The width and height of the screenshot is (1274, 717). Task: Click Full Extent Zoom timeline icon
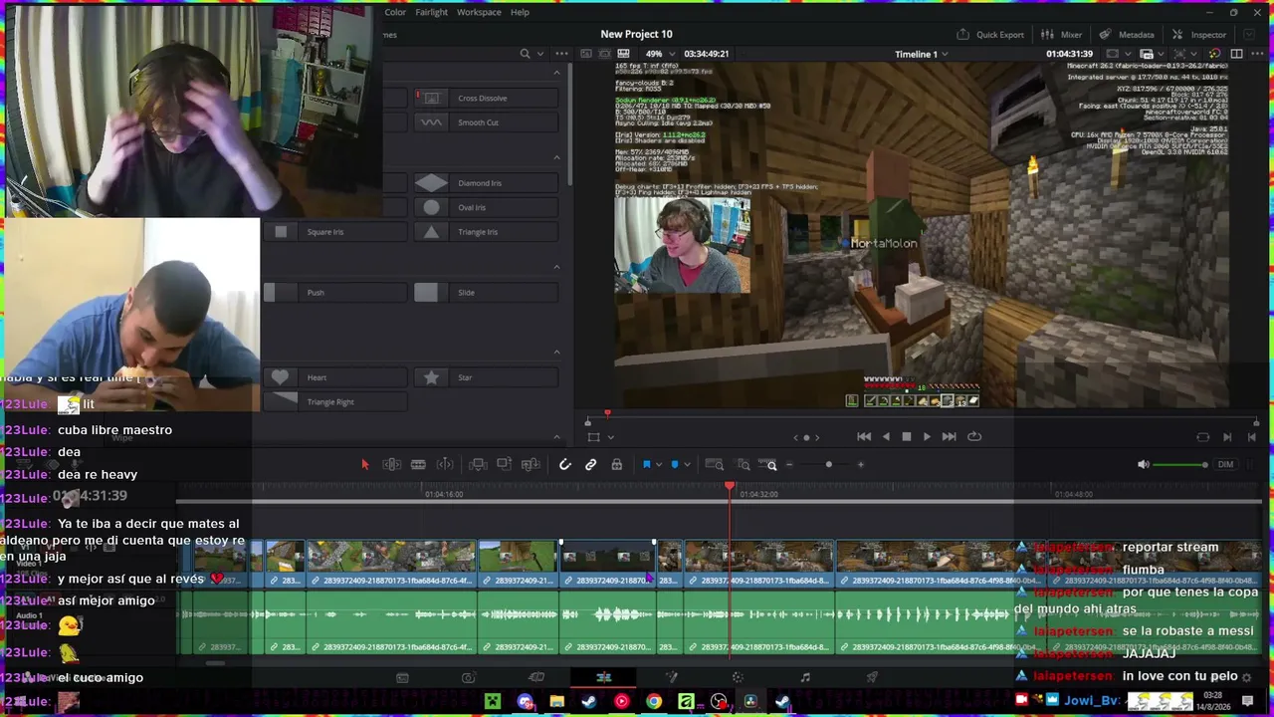point(715,465)
